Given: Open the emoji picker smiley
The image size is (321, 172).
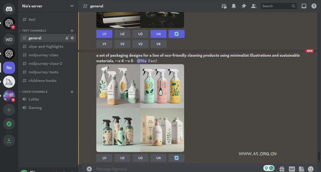Looking at the screenshot, I should pyautogui.click(x=311, y=169).
